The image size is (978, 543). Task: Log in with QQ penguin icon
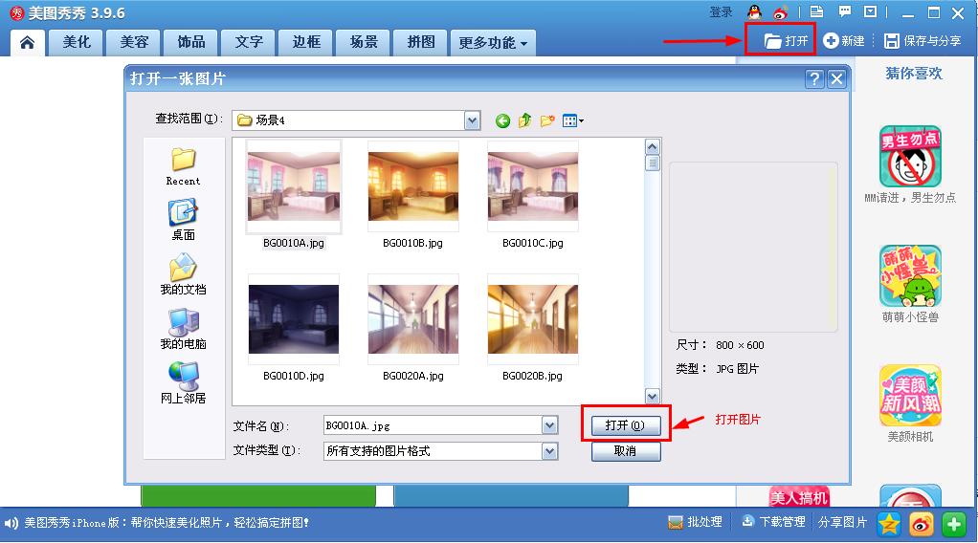pos(755,11)
